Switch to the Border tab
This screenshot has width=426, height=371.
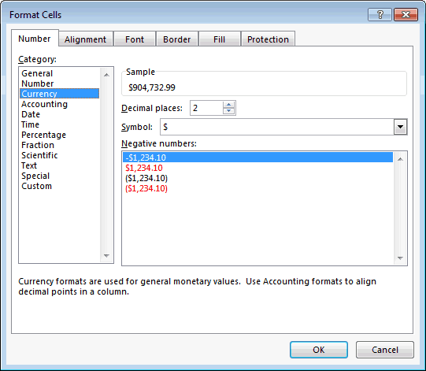pos(177,39)
